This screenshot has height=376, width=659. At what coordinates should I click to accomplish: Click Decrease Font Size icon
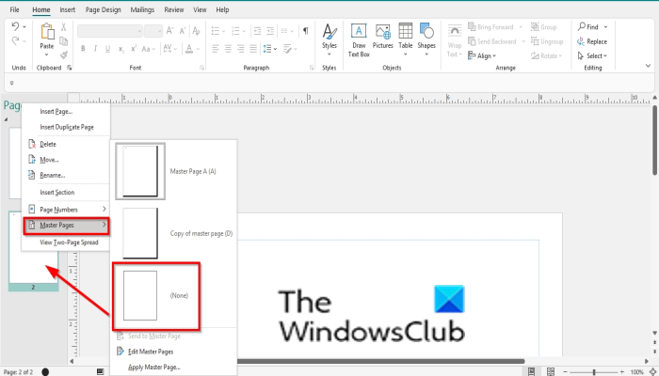[183, 31]
